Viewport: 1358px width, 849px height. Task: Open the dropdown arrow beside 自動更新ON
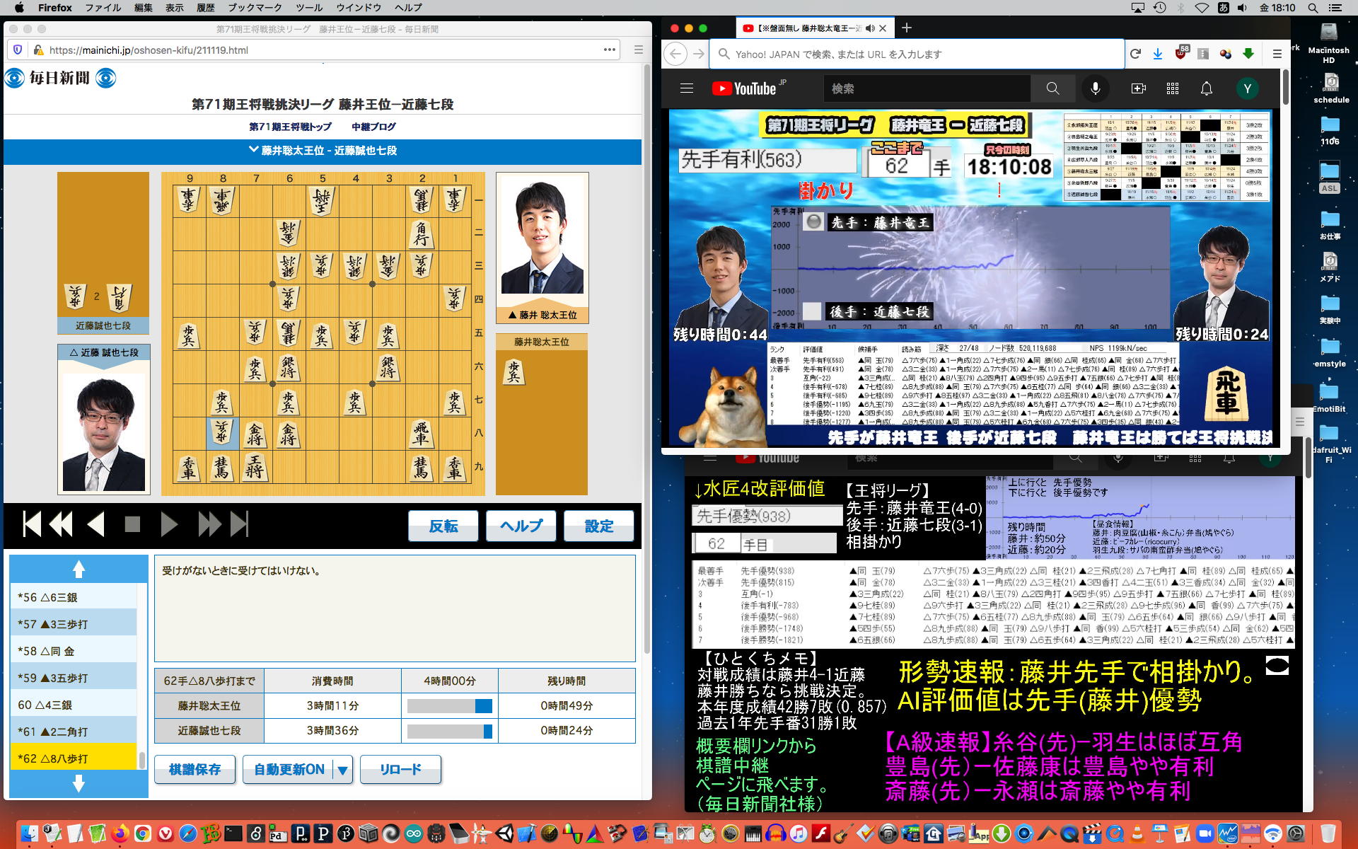[x=343, y=770]
